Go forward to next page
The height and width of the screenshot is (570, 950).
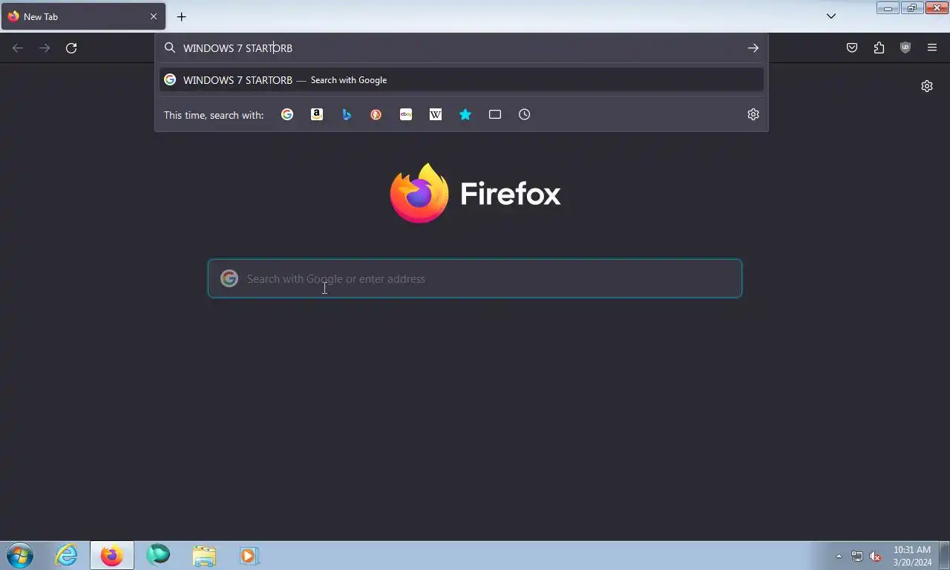[45, 48]
